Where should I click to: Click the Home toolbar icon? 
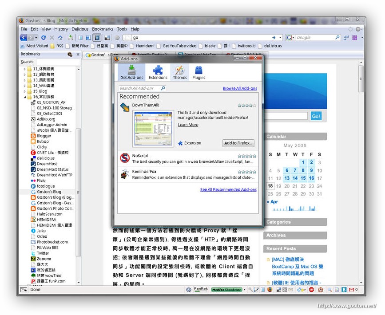(60, 38)
